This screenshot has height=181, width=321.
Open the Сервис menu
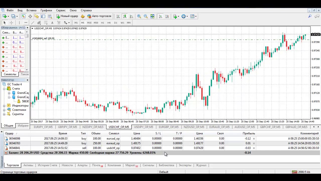click(x=61, y=10)
